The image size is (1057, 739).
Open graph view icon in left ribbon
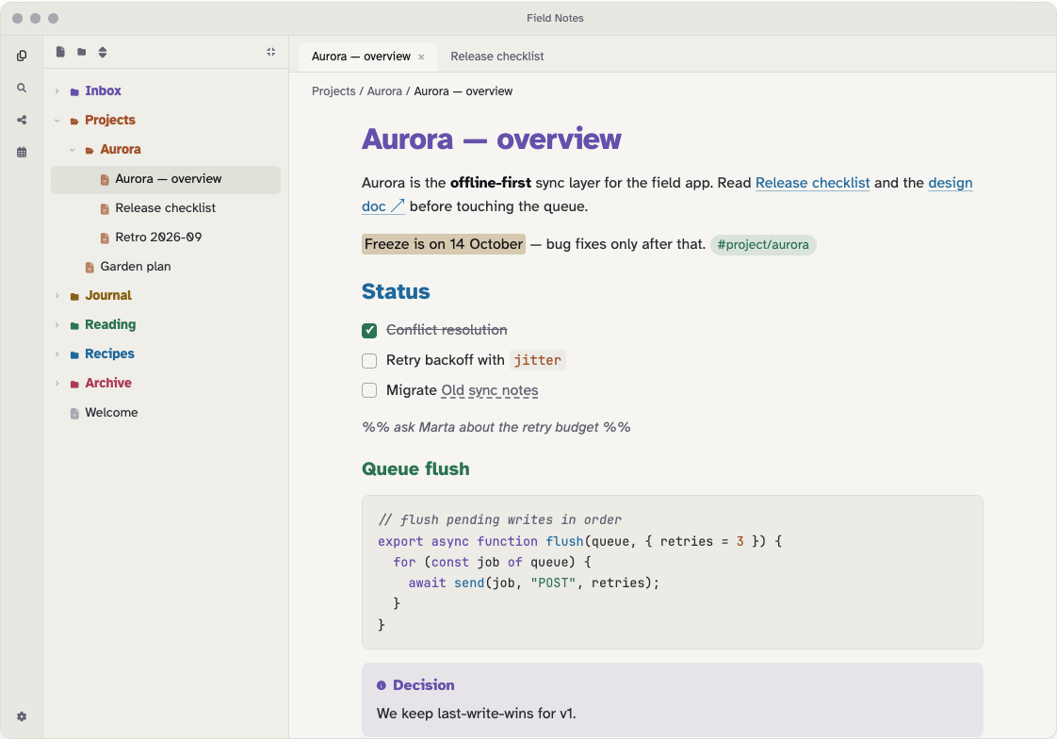pos(22,120)
